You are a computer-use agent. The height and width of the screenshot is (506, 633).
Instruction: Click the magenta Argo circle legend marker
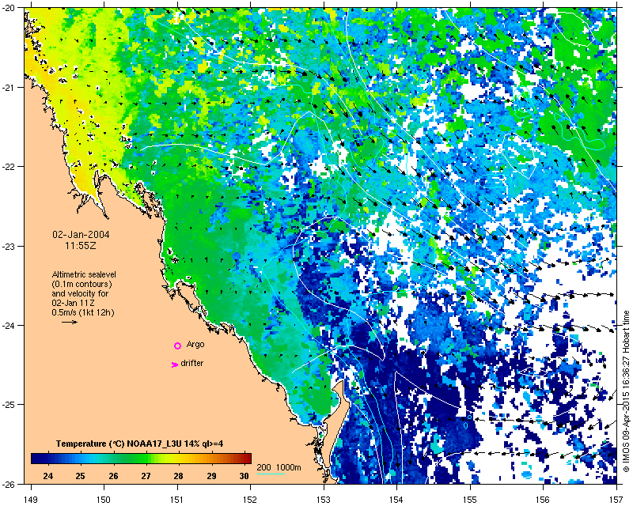click(177, 346)
